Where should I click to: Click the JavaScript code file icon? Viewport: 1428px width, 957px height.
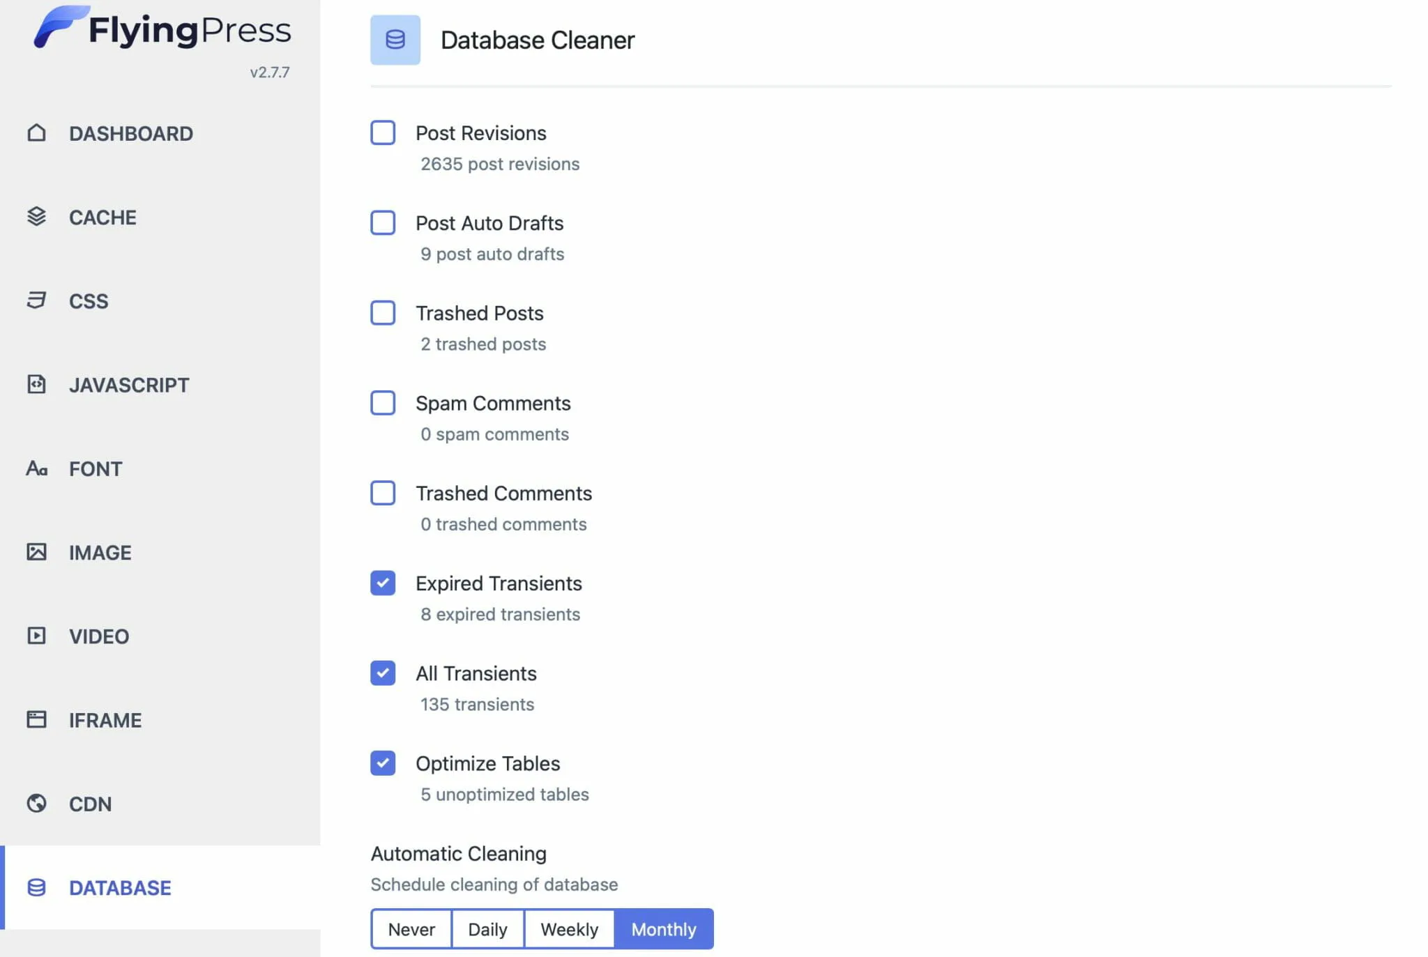pos(36,384)
